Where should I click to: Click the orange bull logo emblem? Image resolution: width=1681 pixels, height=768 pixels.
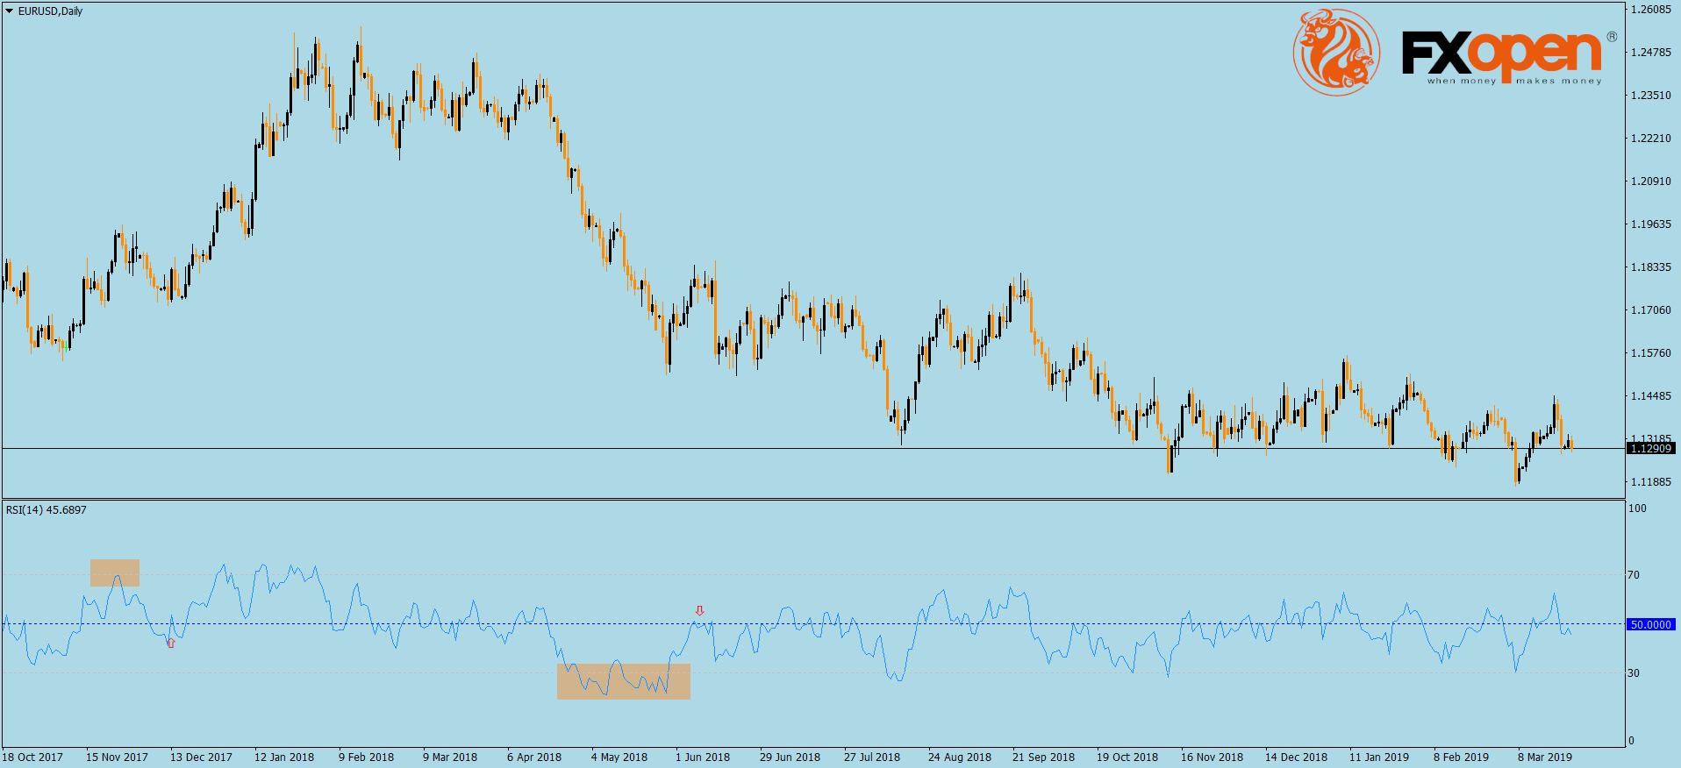click(1335, 53)
